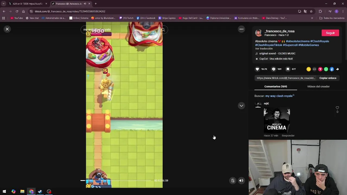Viewport: 347px width, 195px height.
Task: Bookmark this page with the star icon
Action: tap(311, 11)
